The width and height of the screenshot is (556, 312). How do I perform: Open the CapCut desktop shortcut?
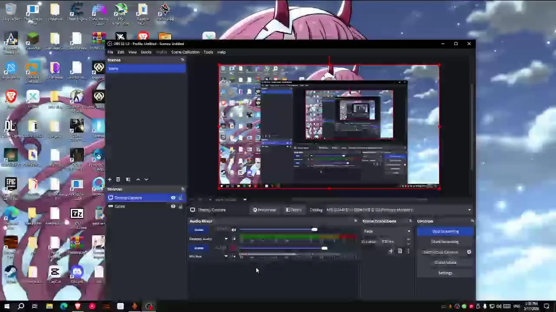coord(55,275)
